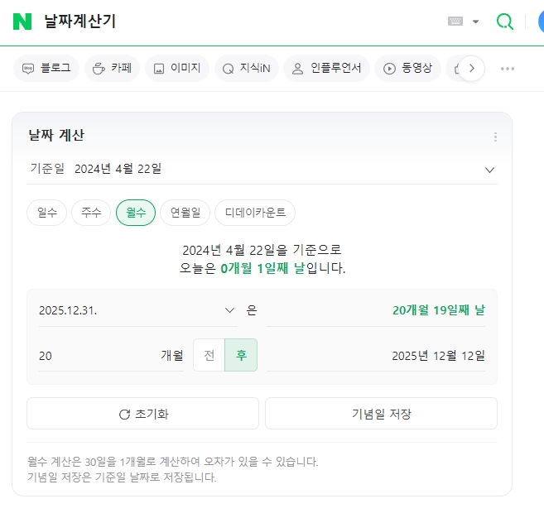Click the months input field showing 20
Image resolution: width=544 pixels, height=518 pixels.
click(x=111, y=356)
